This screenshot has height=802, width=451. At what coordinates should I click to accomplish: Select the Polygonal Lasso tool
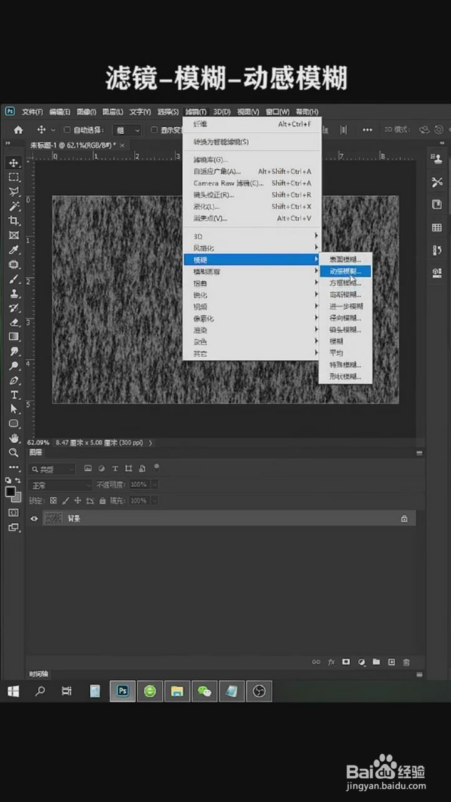point(14,192)
